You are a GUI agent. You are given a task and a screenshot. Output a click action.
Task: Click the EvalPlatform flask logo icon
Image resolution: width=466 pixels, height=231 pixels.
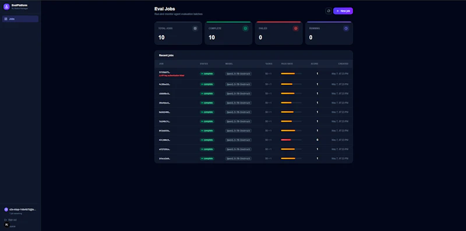click(x=6, y=6)
